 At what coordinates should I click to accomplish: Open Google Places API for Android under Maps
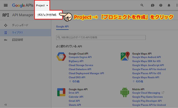(149, 69)
